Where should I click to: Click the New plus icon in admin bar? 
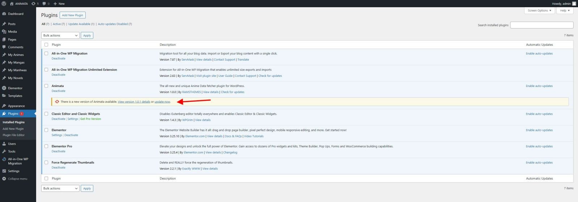point(55,4)
